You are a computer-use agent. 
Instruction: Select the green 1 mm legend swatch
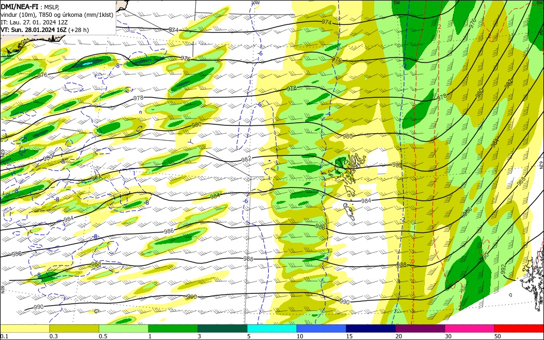point(173,329)
